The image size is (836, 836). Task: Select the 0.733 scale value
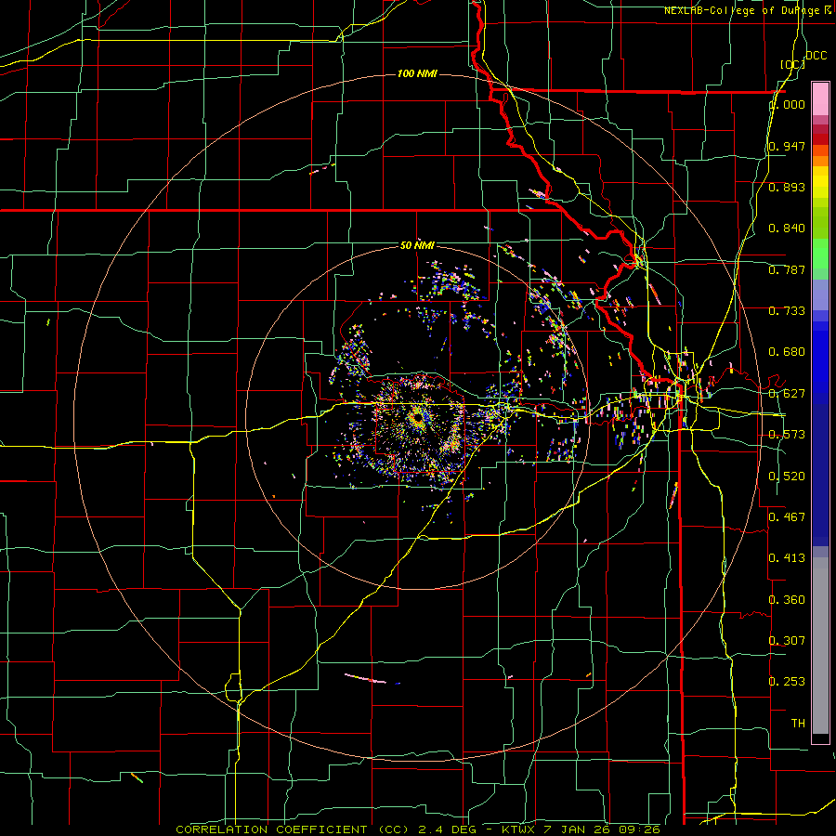[x=787, y=311]
